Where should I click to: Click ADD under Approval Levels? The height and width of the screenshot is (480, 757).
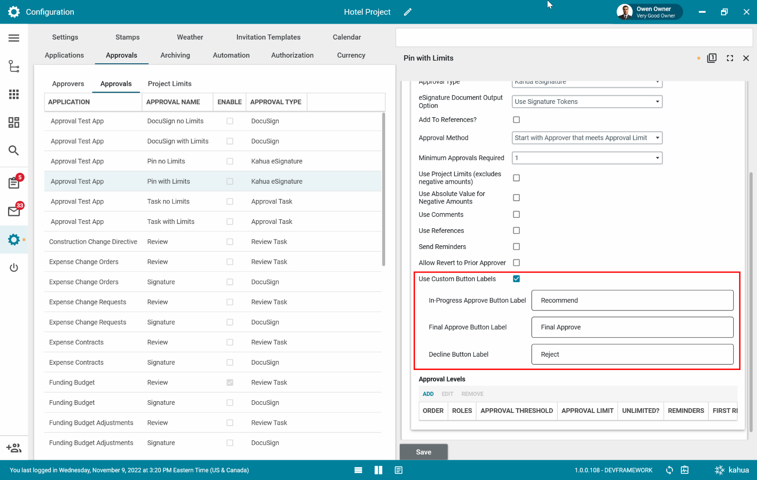pyautogui.click(x=428, y=394)
